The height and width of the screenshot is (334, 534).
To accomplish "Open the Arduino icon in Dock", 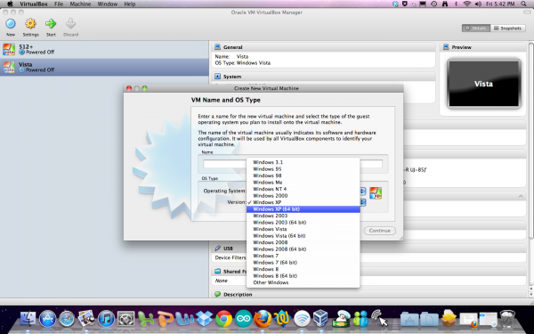I will click(x=243, y=319).
